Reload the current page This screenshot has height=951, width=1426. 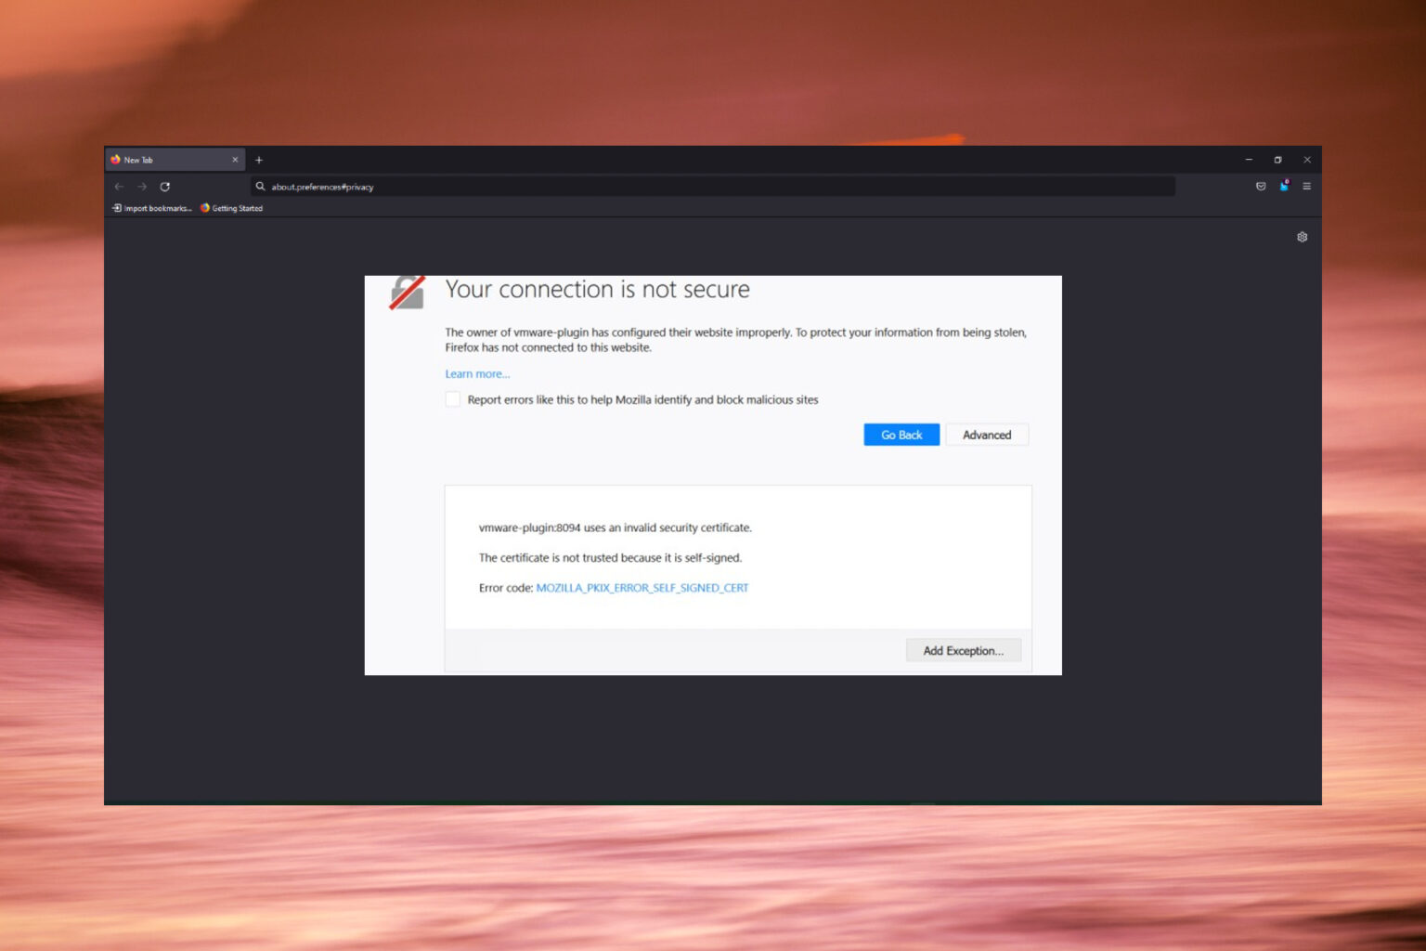tap(165, 187)
